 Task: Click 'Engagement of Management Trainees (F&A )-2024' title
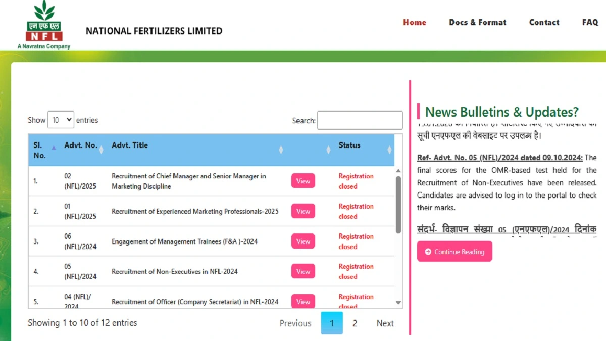[185, 241]
